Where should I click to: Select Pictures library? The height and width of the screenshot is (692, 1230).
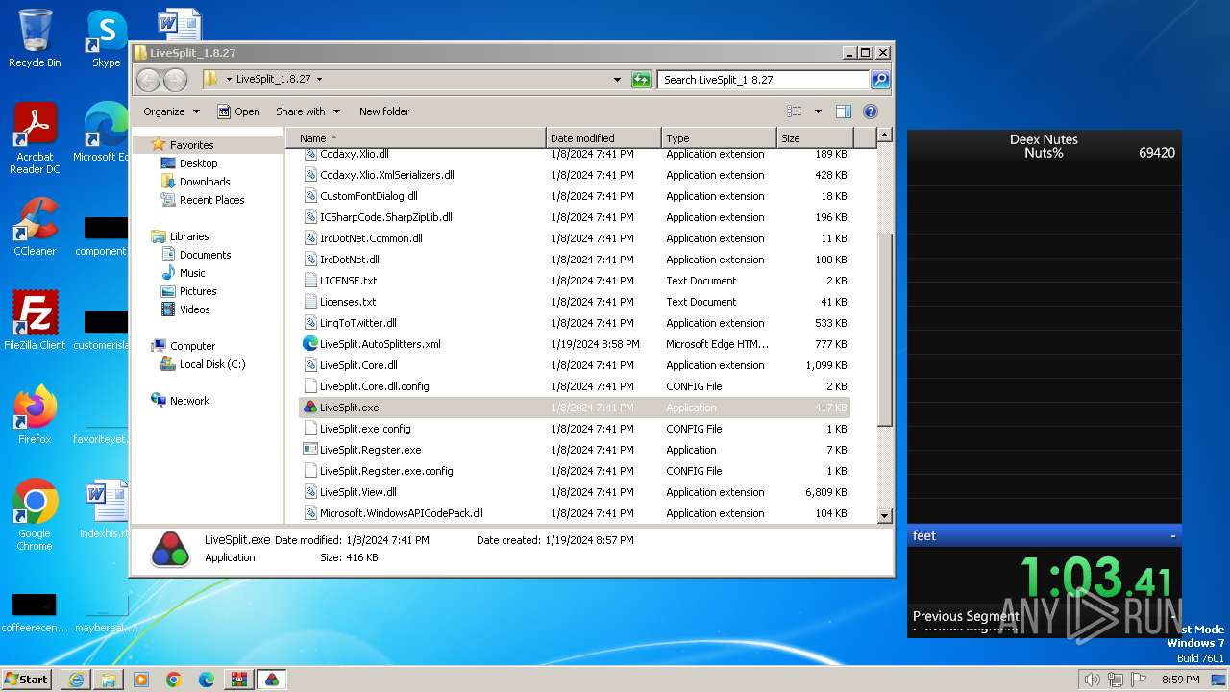click(x=197, y=291)
